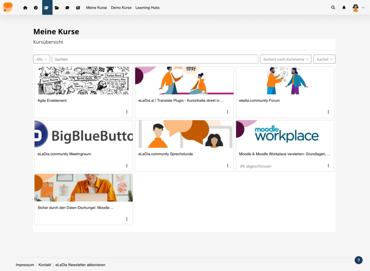Open the search magnifier icon

coord(333,8)
